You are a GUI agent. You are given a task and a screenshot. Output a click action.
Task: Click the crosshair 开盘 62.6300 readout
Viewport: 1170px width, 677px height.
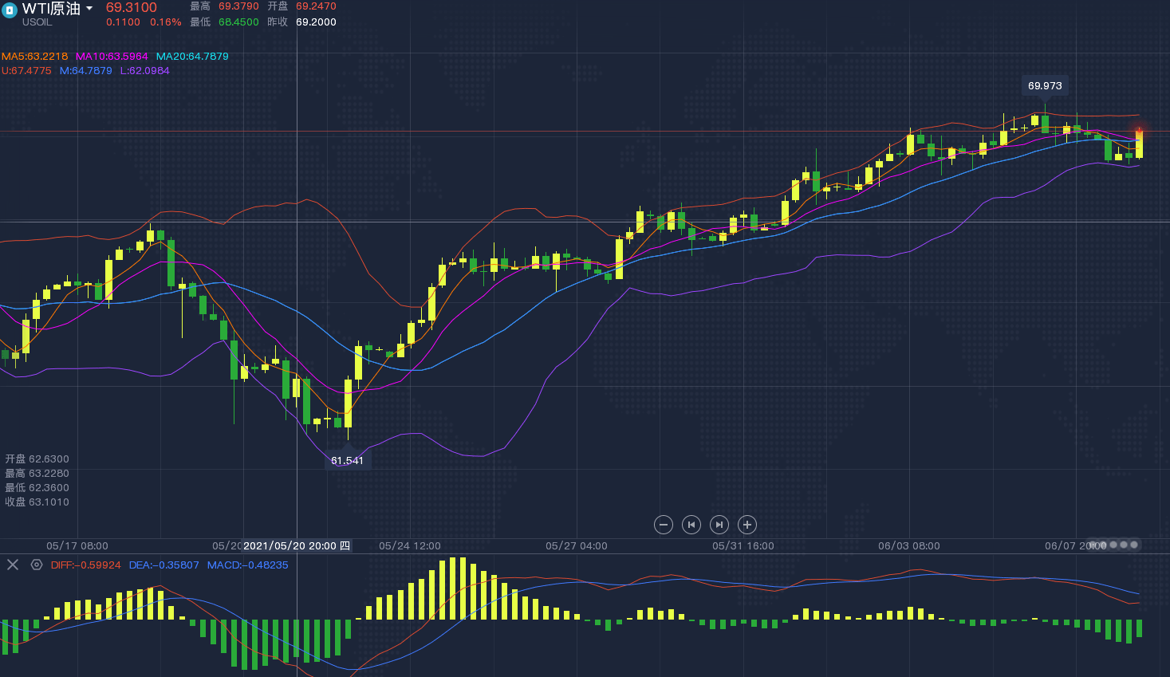click(37, 459)
